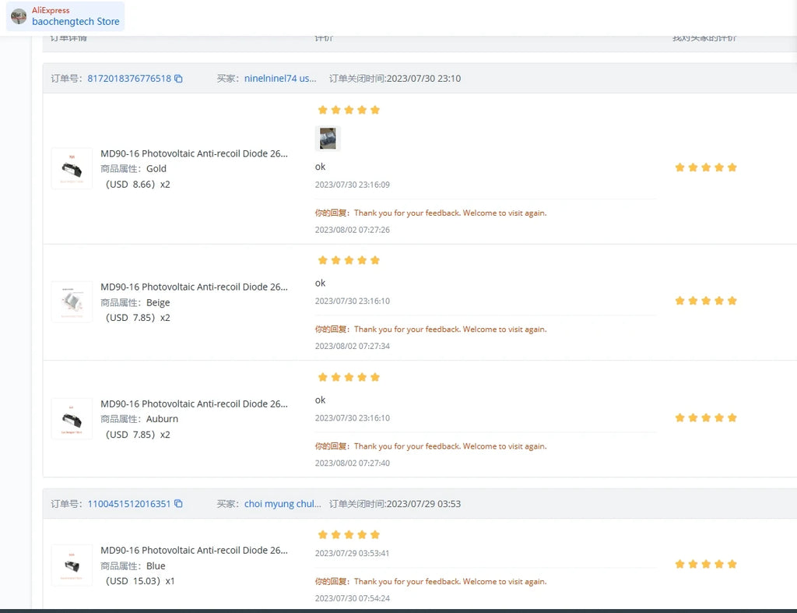This screenshot has height=613, width=797.
Task: Click the buyer star rating for Blue item
Action: [349, 534]
